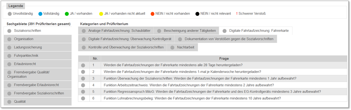Click the gray dot next to Ladungssicherung
Image resolution: width=351 pixels, height=110 pixels.
9,48
